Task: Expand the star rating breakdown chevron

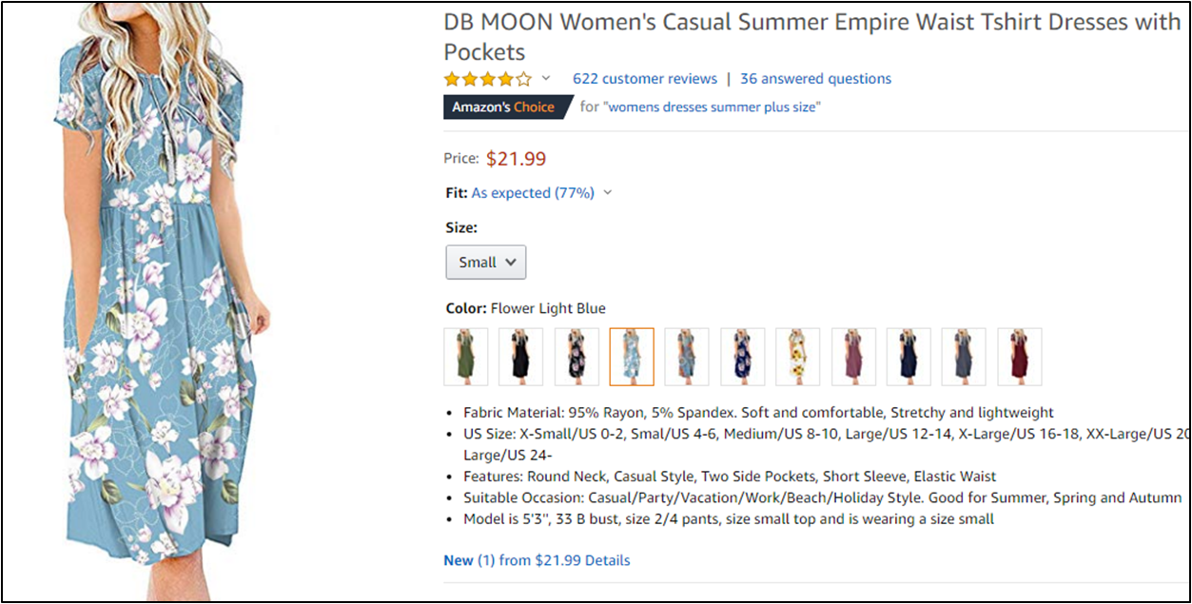Action: coord(546,78)
